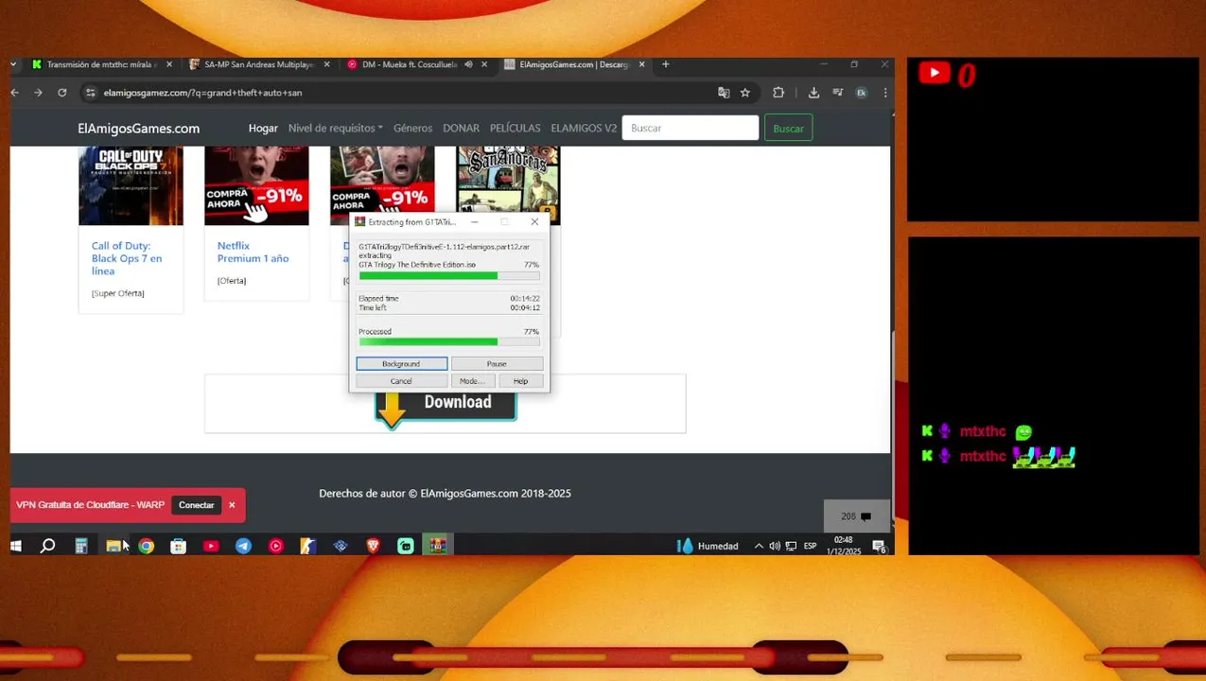Open File Explorer from taskbar
The width and height of the screenshot is (1206, 681).
click(114, 546)
